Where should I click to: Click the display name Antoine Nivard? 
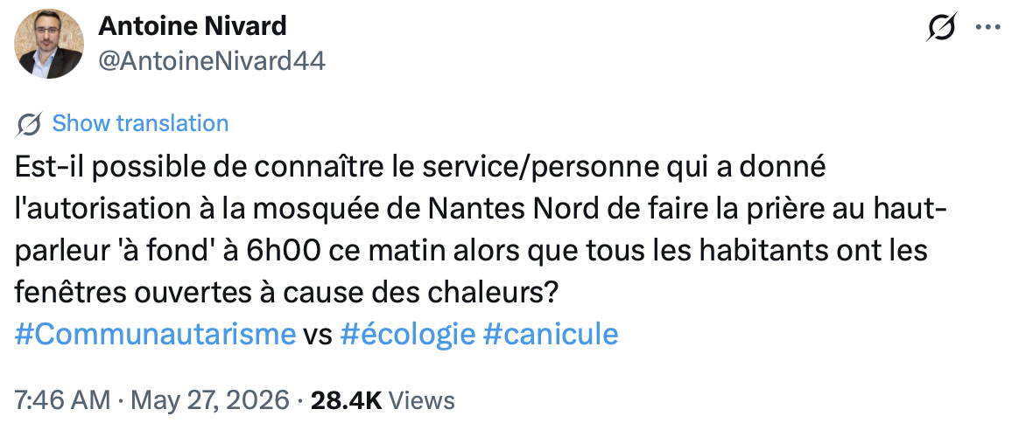tap(193, 26)
